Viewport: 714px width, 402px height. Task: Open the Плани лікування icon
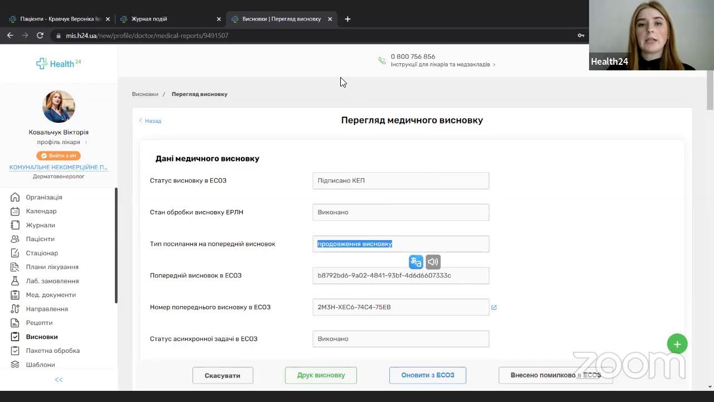15,267
